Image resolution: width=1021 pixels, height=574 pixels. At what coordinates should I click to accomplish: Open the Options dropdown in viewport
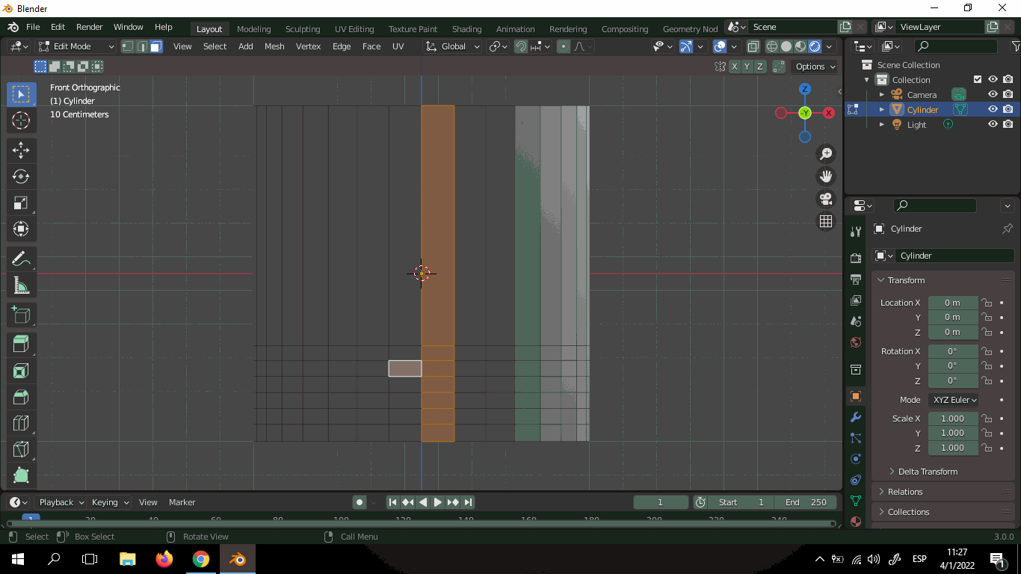(x=815, y=67)
